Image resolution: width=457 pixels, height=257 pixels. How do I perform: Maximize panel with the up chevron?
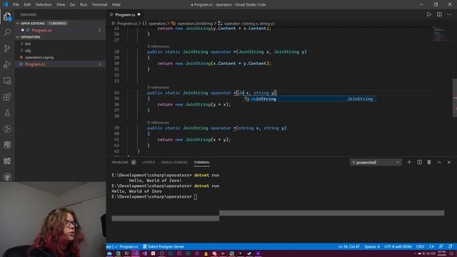[x=439, y=162]
